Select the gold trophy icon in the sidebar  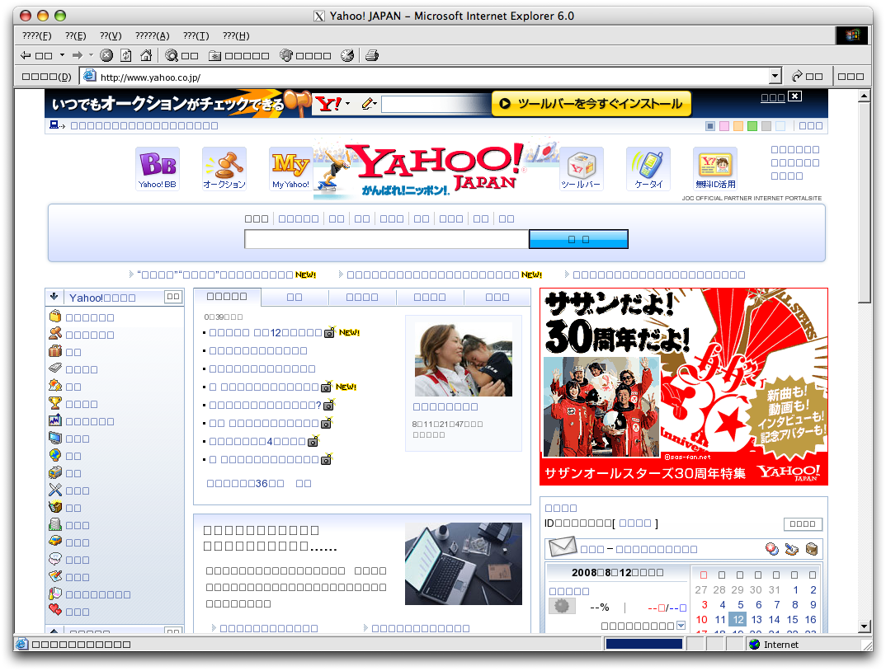54,403
